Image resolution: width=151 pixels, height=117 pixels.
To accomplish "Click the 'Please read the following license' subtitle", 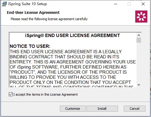I will point(49,19).
